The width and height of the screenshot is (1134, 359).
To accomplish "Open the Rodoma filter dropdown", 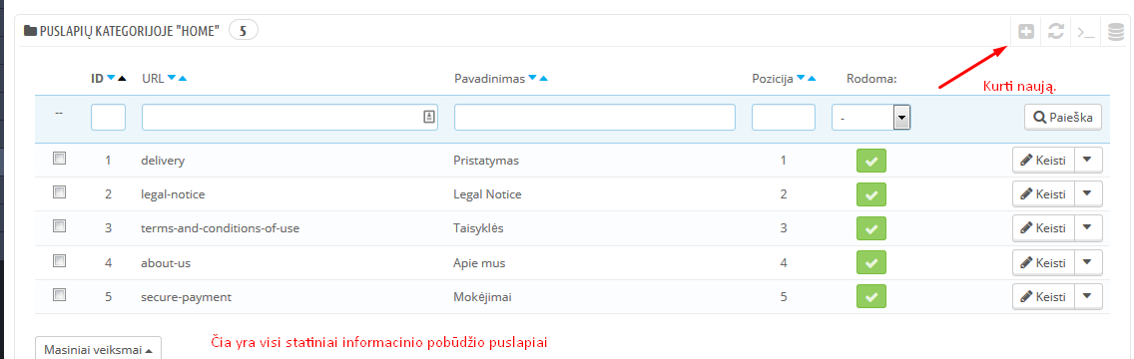I will 870,117.
